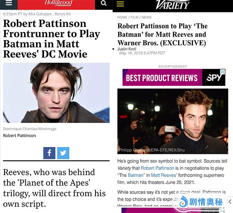Follow the Robert Pattinson link in the article
The image size is (233, 213).
click(157, 168)
